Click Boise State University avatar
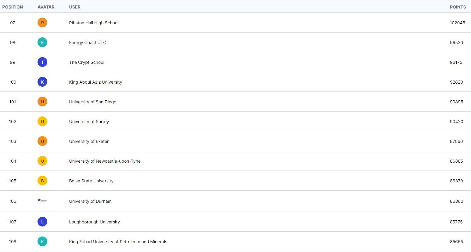 click(x=42, y=181)
